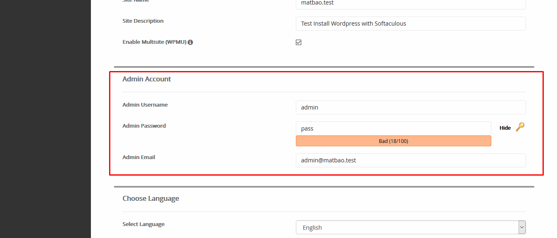Uncheck the Enable Multisite (WPMU) checkbox

coord(298,42)
